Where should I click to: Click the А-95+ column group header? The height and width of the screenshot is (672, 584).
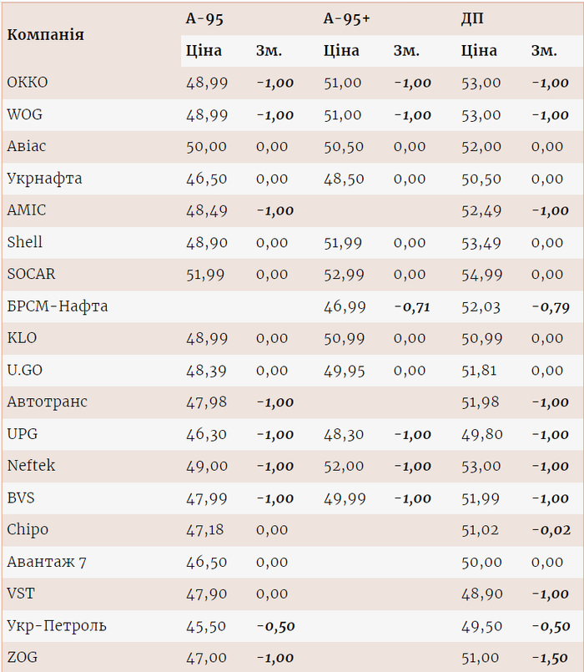[x=346, y=18]
